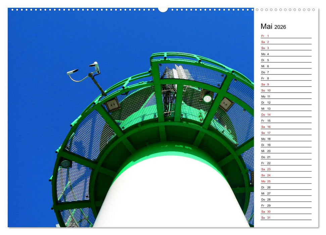326x235 pixels.
Task: Select the Mo 25 red holiday entry
Action: point(265,181)
